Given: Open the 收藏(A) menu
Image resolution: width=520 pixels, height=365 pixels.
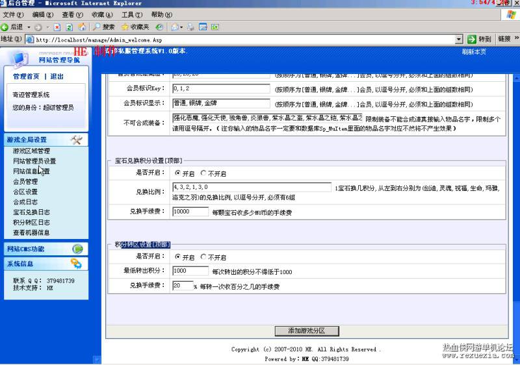Looking at the screenshot, I should pyautogui.click(x=102, y=14).
